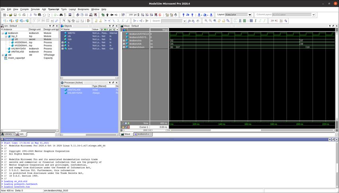339x193 pixels.
Task: Click the solid green waveform format icon
Action: pos(244,21)
